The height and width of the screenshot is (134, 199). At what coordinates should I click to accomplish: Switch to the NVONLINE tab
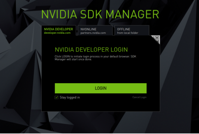(95, 30)
